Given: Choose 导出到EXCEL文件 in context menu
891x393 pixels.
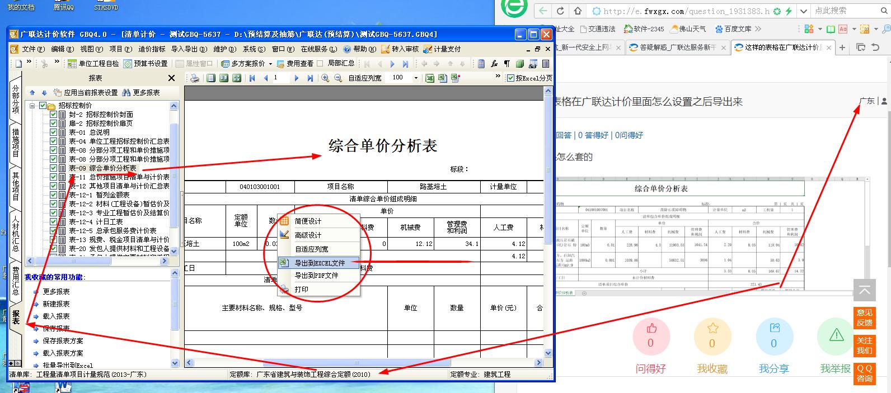Looking at the screenshot, I should 319,263.
